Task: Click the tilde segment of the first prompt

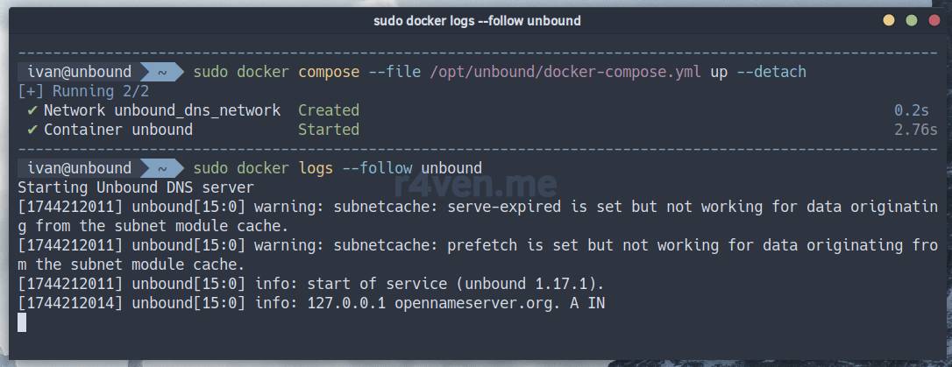Action: [x=159, y=72]
